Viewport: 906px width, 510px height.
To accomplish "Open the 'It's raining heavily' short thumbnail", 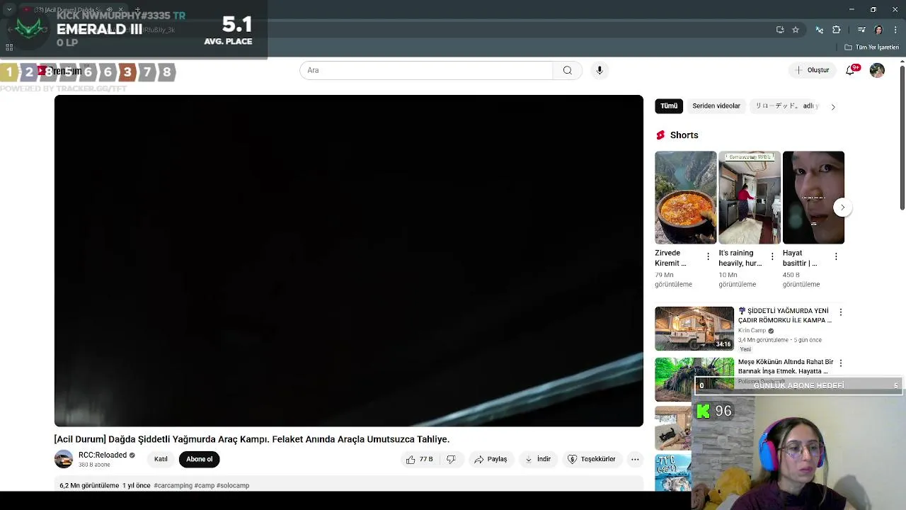I will [x=750, y=197].
